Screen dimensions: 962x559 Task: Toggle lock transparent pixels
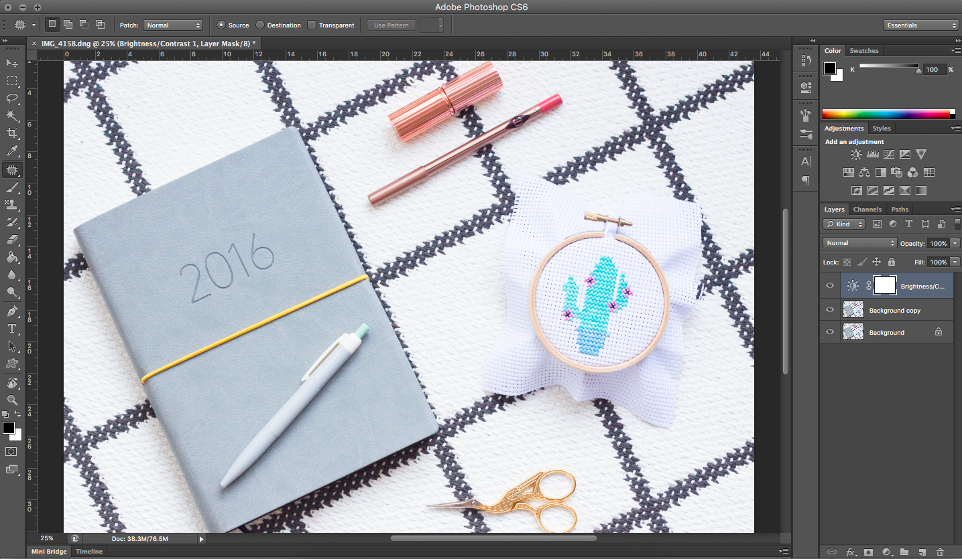847,262
